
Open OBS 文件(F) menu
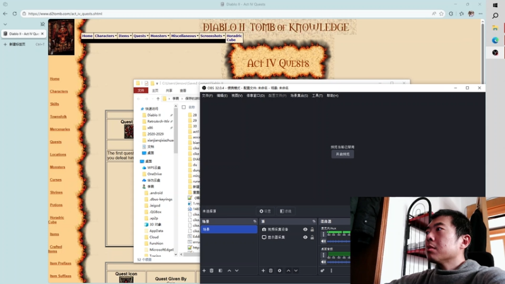click(x=207, y=96)
